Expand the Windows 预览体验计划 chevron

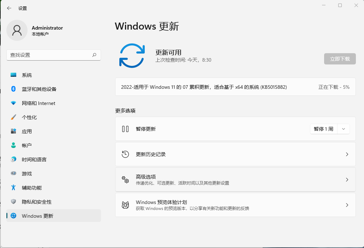pyautogui.click(x=346, y=205)
